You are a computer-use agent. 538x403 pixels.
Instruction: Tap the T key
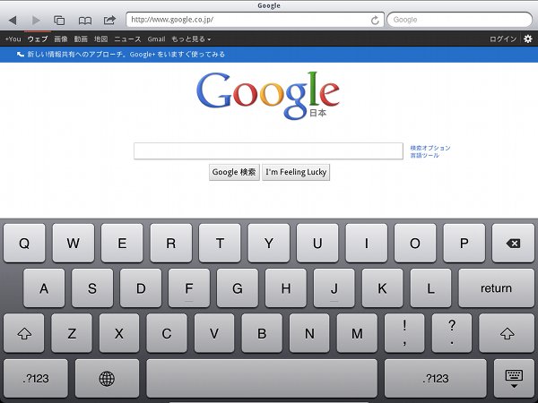click(x=220, y=244)
